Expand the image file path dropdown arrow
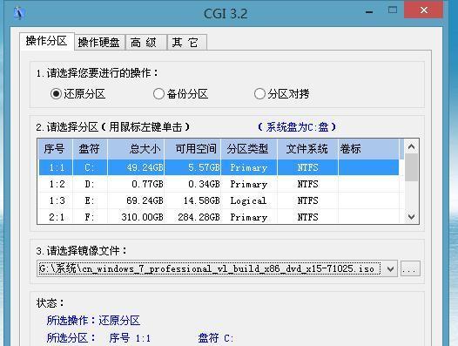The width and height of the screenshot is (458, 346). (391, 268)
